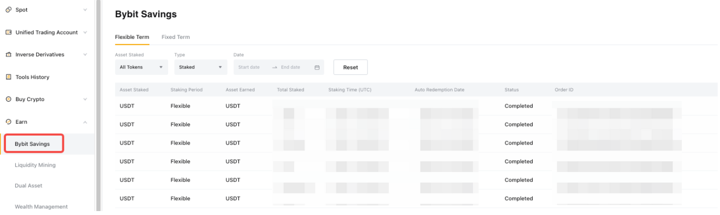Click the Spot sidebar icon
This screenshot has height=215, width=720.
(8, 10)
